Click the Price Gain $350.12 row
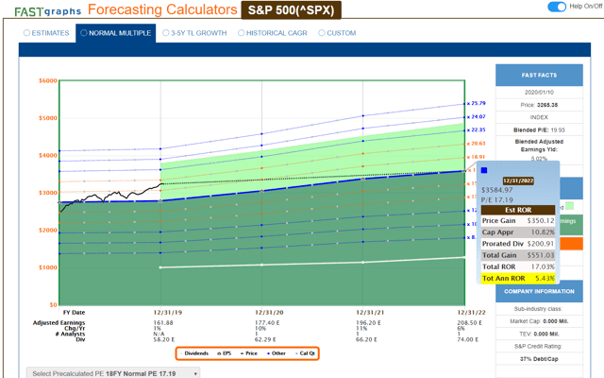Image resolution: width=604 pixels, height=378 pixels. click(x=518, y=220)
